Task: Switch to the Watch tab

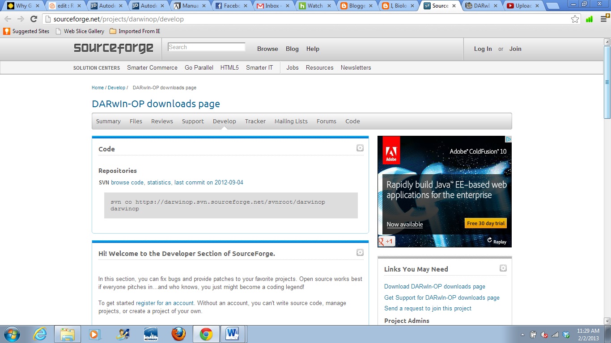Action: (315, 6)
